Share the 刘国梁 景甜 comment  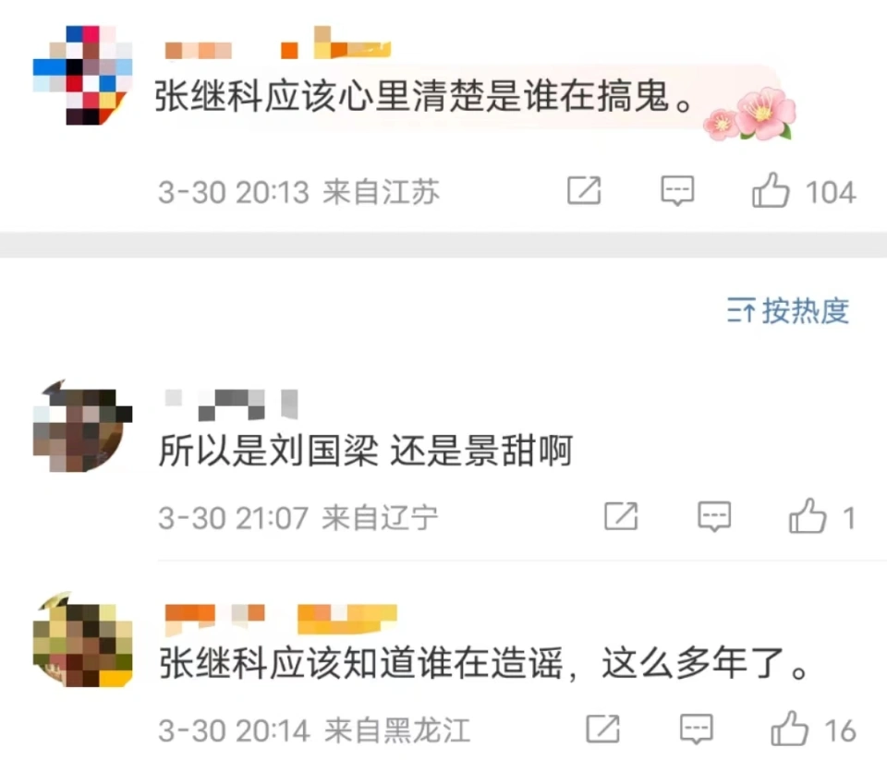point(621,516)
